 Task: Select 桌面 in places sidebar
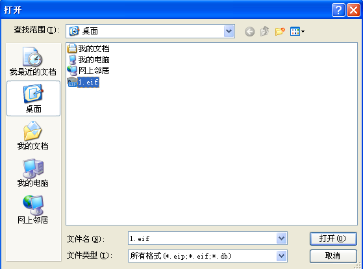[33, 99]
